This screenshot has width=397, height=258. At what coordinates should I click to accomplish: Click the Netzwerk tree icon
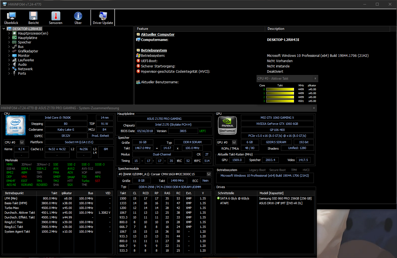point(14,69)
